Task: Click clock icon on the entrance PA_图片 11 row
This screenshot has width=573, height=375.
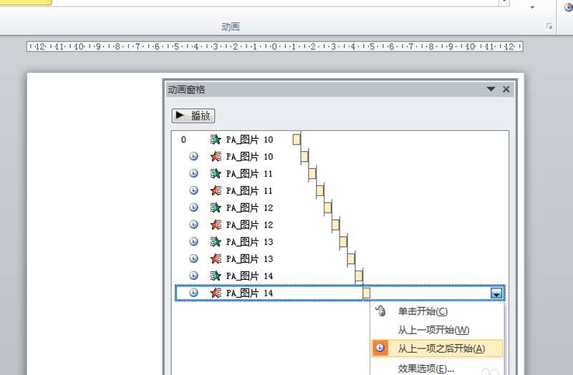Action: 193,173
